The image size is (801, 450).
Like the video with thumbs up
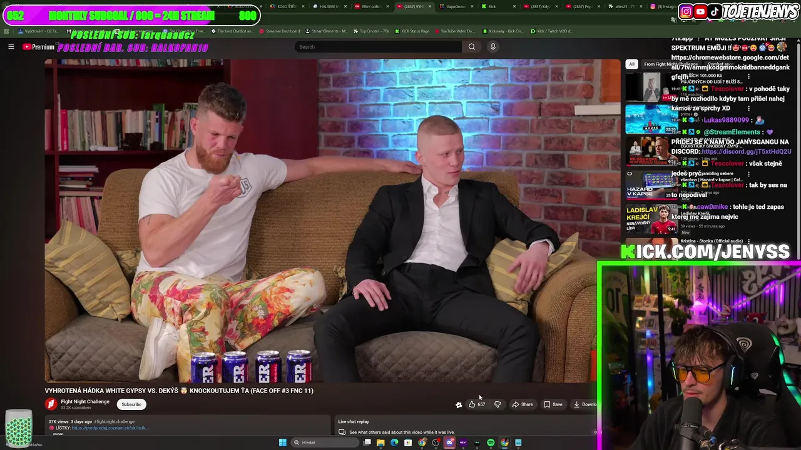(472, 404)
